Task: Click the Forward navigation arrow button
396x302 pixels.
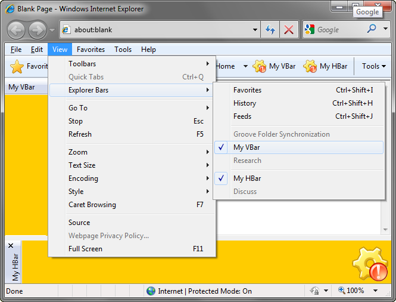Action: 38,30
